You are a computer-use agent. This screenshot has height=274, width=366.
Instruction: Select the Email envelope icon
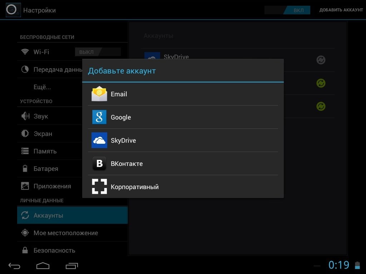tap(99, 94)
